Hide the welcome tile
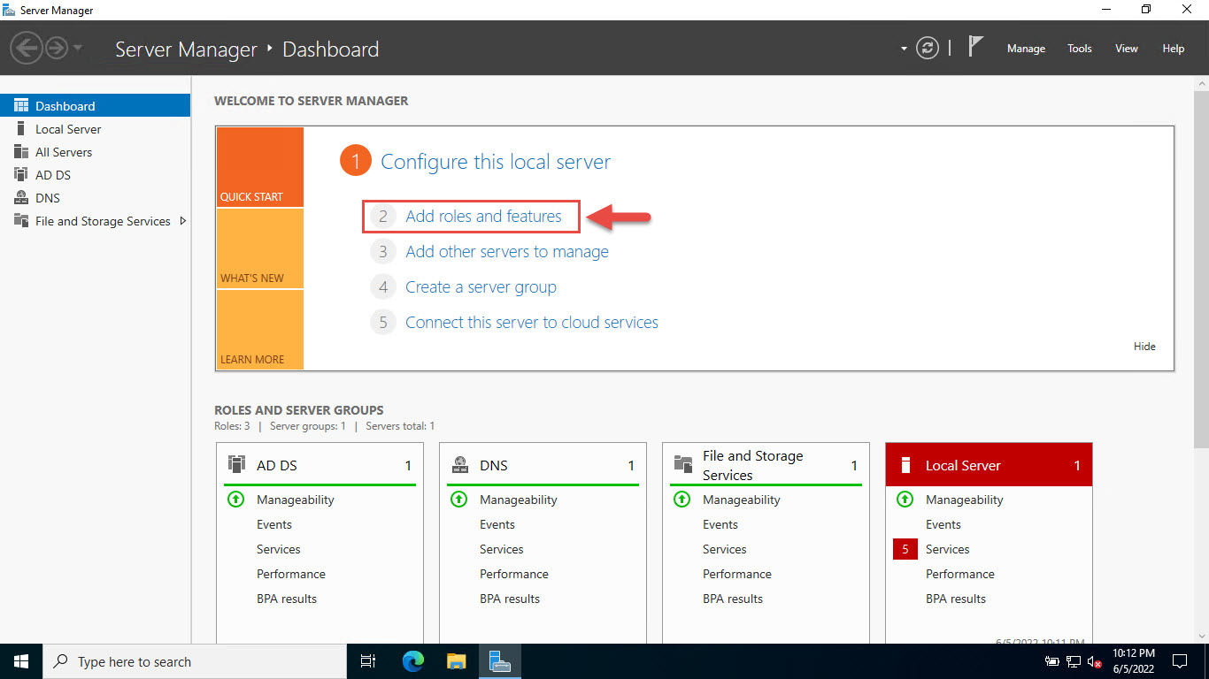 pos(1144,347)
